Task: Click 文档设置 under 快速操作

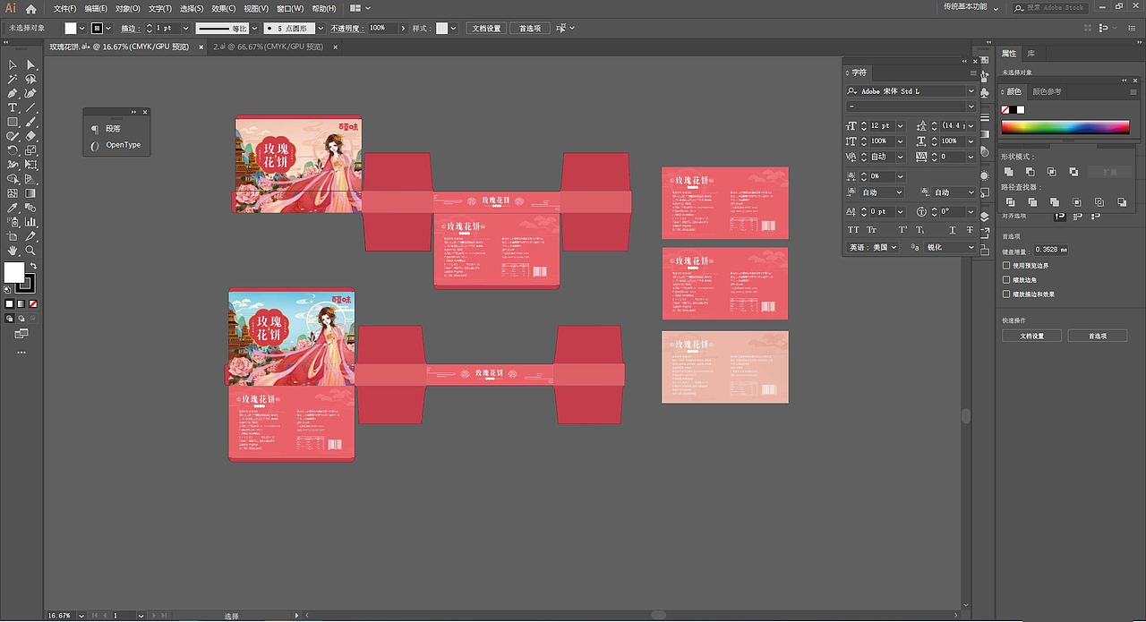Action: [1032, 336]
